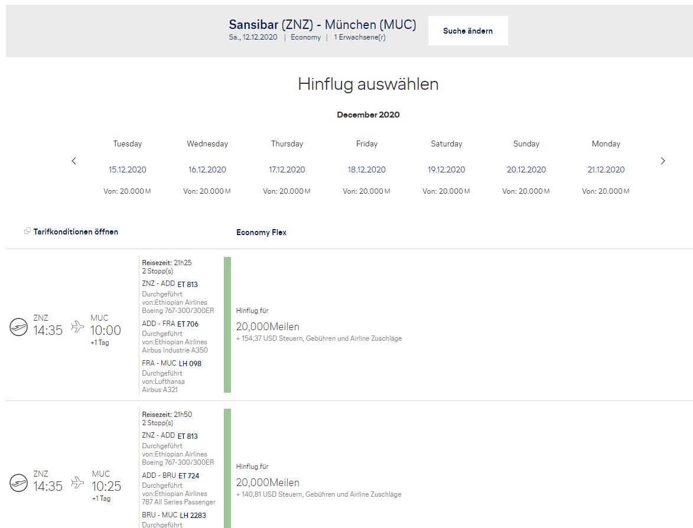
Task: Click the Lufthansa logo of the 10:25 arrival flight
Action: [x=18, y=483]
